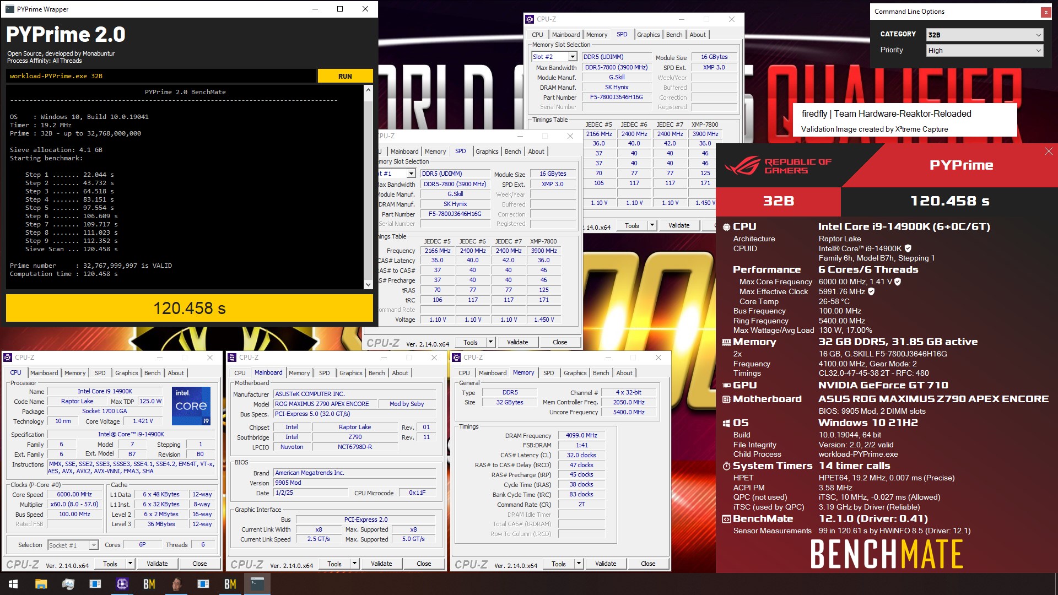Click the CPU section icon in BenchMate panel

(726, 227)
